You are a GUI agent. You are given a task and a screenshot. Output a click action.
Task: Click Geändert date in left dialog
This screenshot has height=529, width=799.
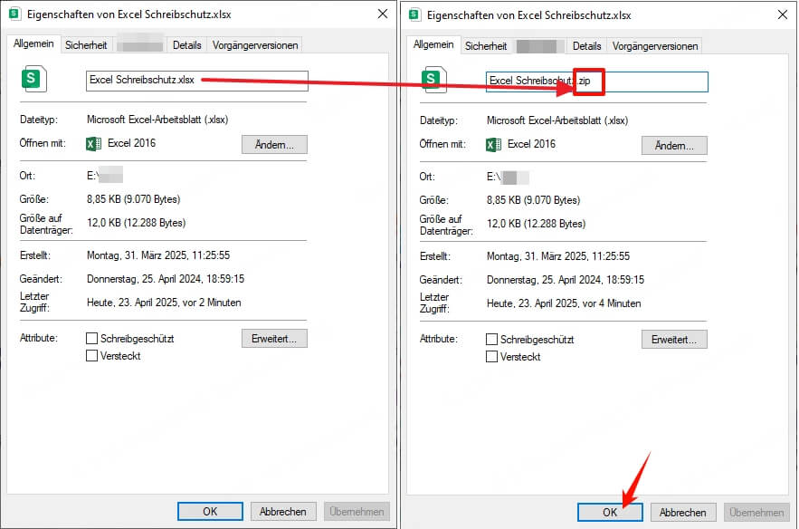click(x=166, y=278)
